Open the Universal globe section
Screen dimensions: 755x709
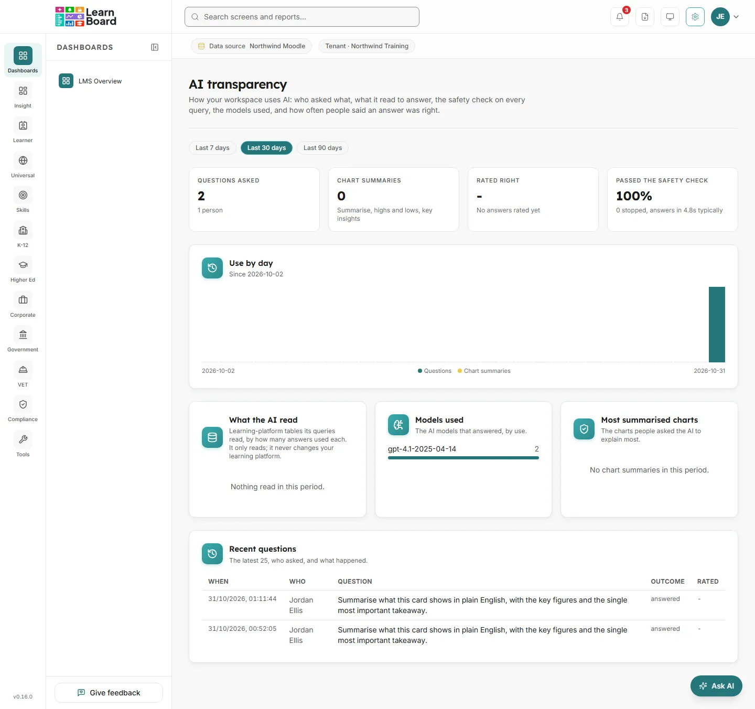coord(23,165)
